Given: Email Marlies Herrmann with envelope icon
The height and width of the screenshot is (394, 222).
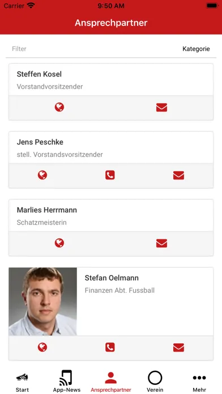Looking at the screenshot, I should (x=161, y=243).
